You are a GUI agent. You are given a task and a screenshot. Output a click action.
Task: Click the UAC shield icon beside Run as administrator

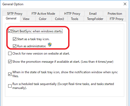click(50, 45)
